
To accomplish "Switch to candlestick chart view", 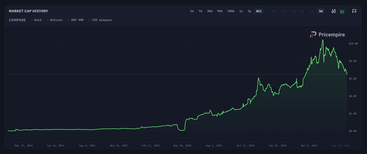I will (x=334, y=11).
